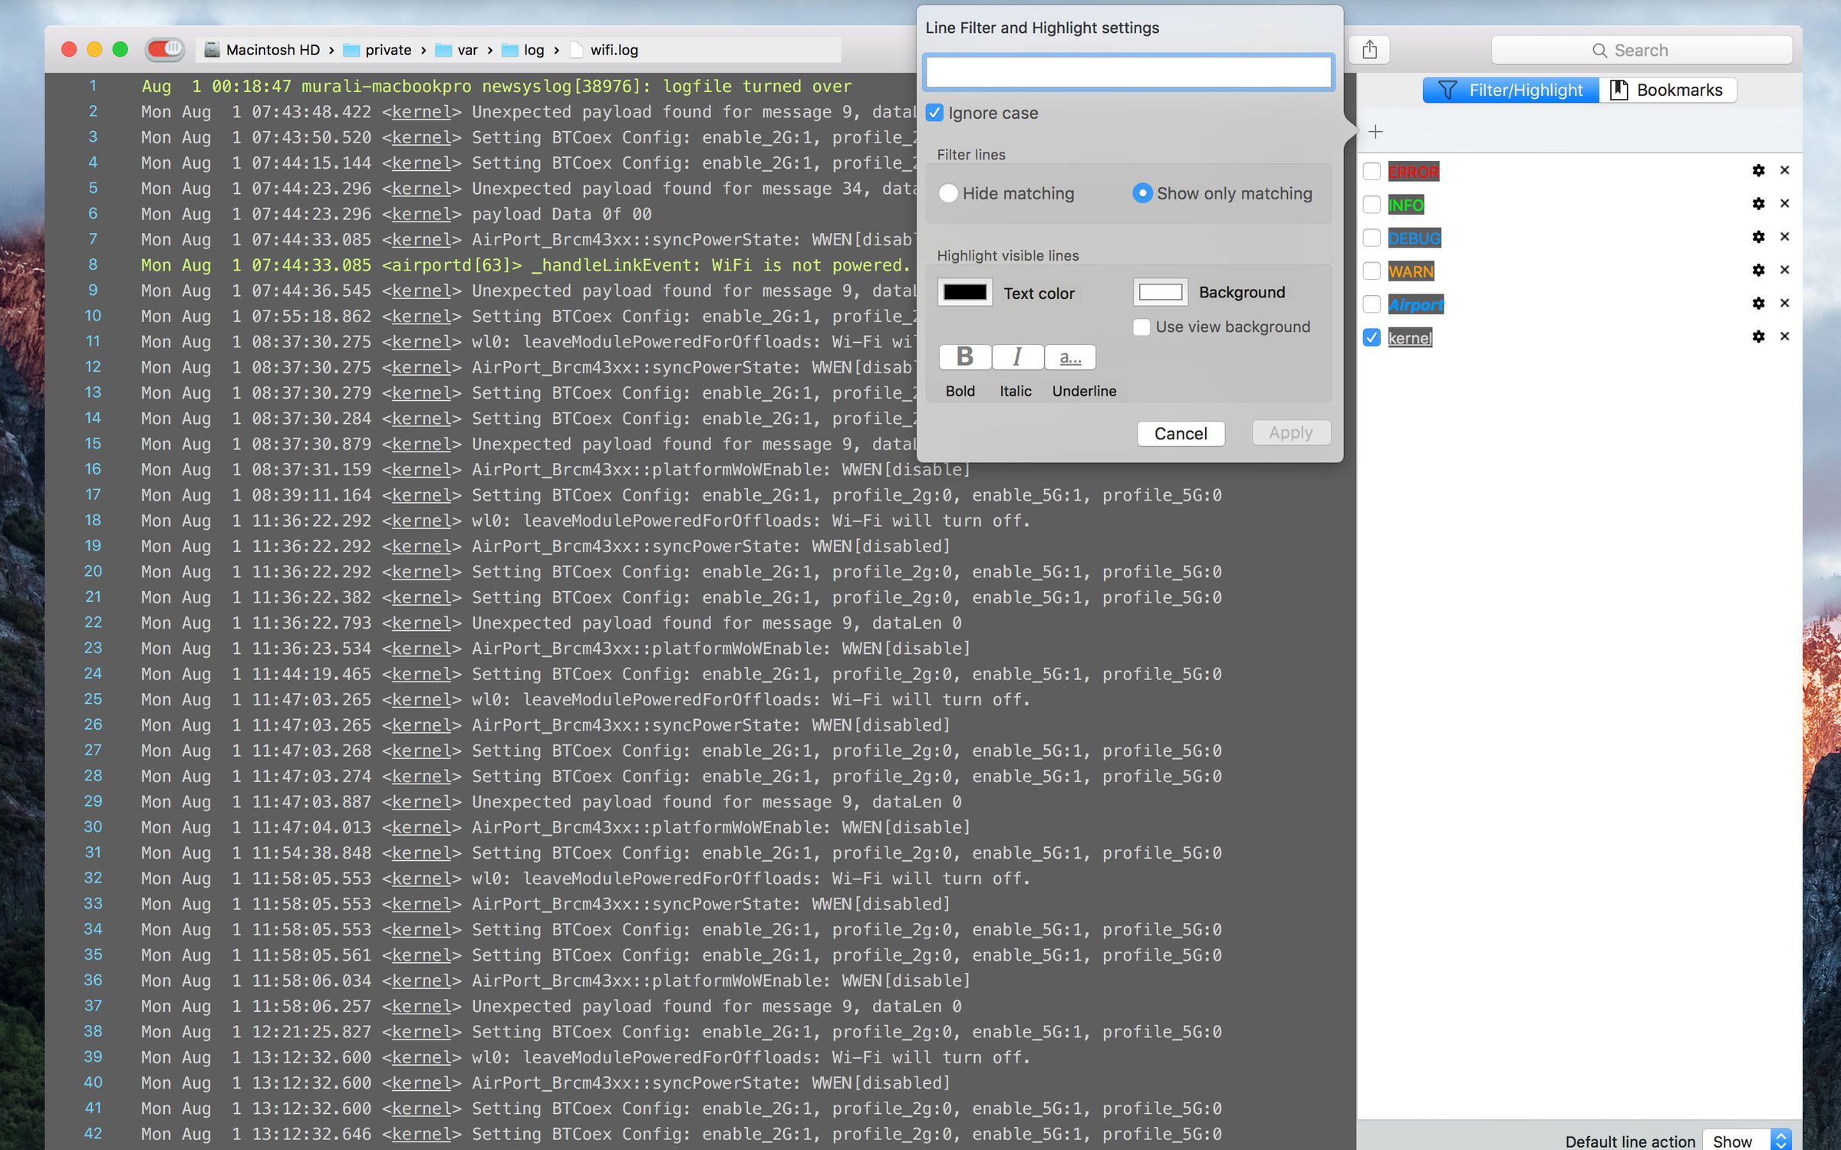The image size is (1841, 1150).
Task: Click the filter pattern text field
Action: pyautogui.click(x=1128, y=72)
